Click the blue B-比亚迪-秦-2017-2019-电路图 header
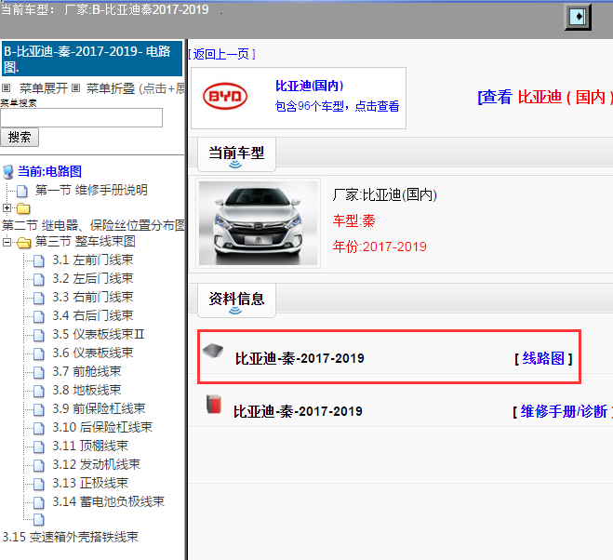Screen dimensions: 613x560 (x=92, y=59)
